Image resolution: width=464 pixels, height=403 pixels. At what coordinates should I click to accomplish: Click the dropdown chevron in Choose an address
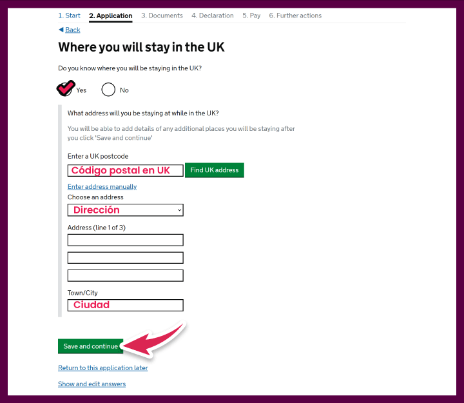(x=179, y=210)
